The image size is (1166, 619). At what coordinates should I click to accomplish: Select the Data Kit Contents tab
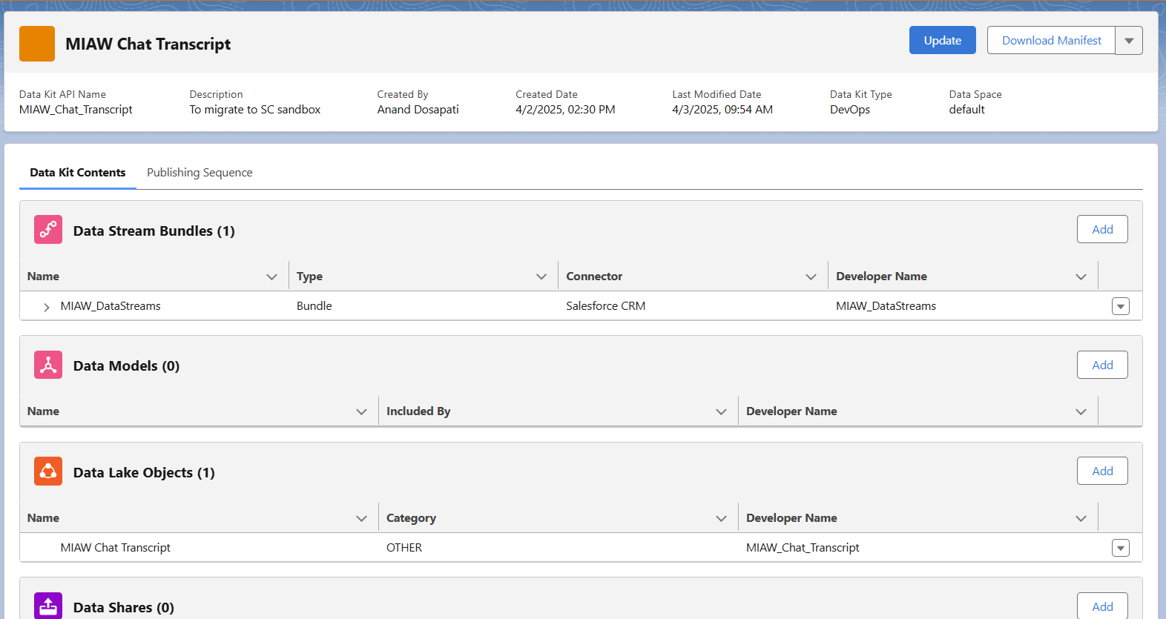point(78,173)
